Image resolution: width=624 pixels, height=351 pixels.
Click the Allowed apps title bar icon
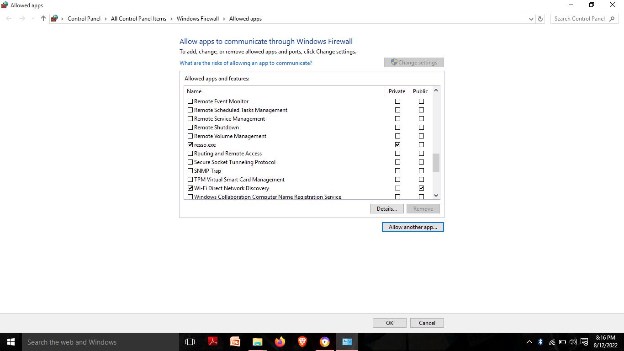[x=5, y=5]
